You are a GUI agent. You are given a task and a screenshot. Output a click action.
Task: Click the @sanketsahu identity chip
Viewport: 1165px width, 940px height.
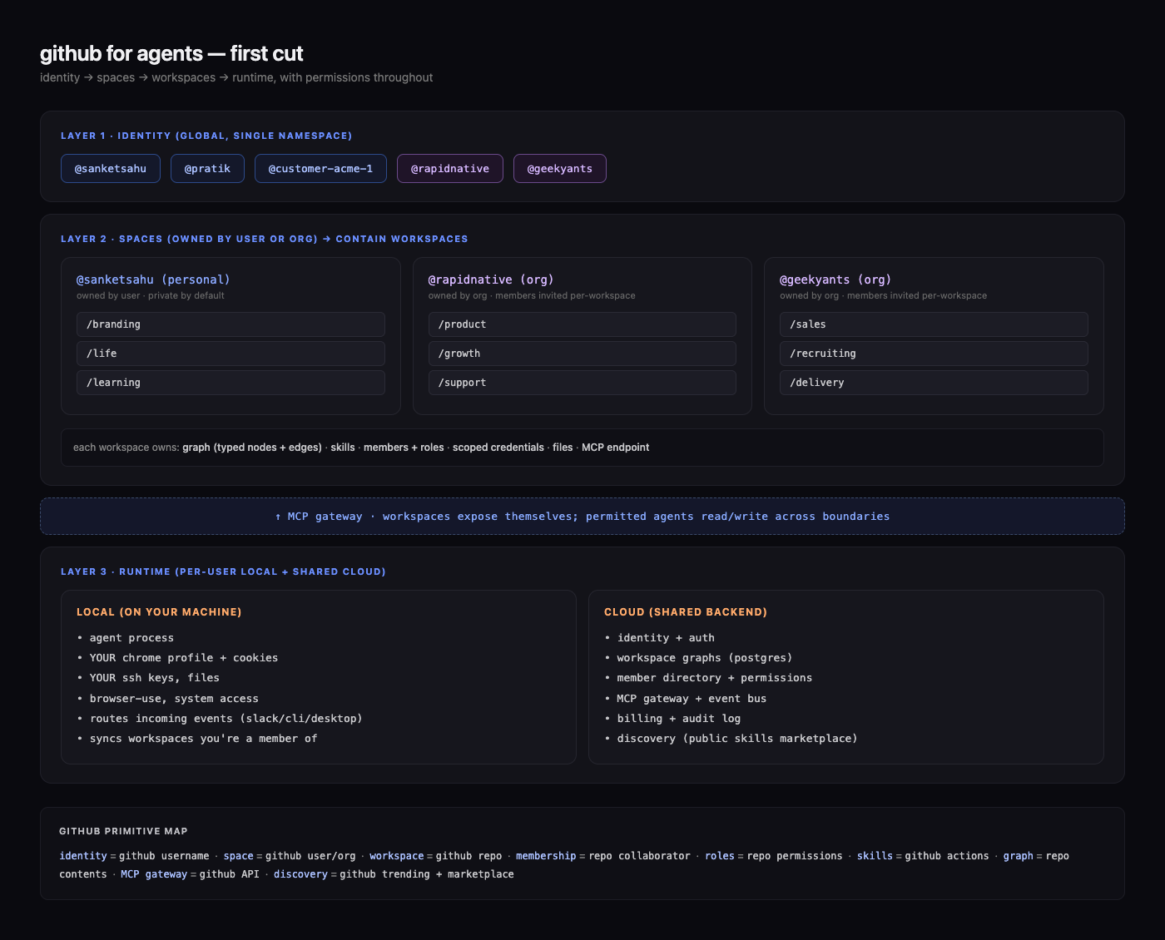point(111,168)
